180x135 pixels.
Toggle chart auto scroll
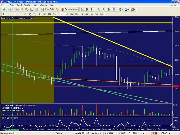coord(109,9)
